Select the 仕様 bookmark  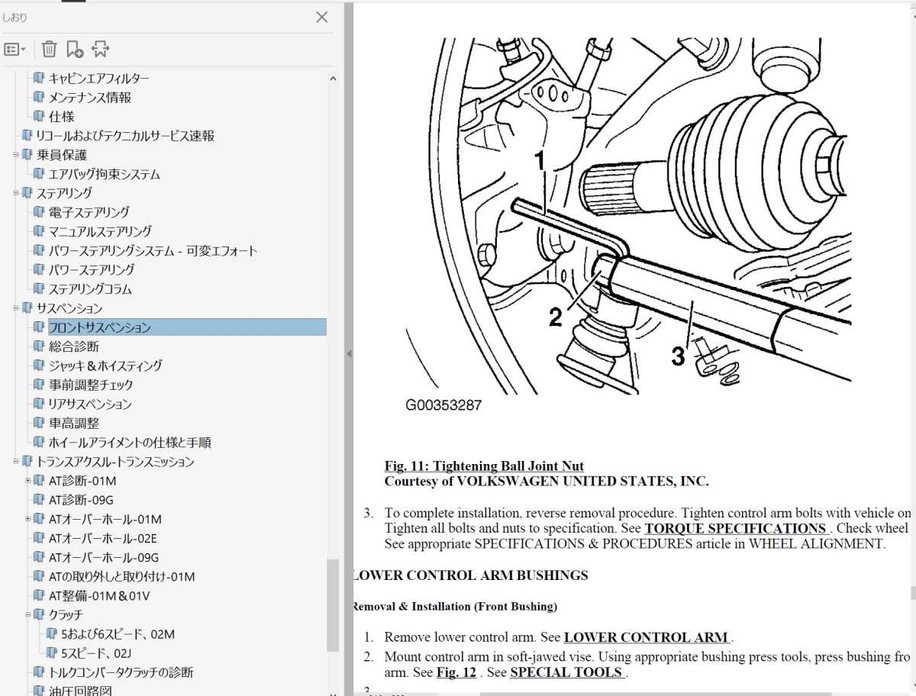coord(62,116)
